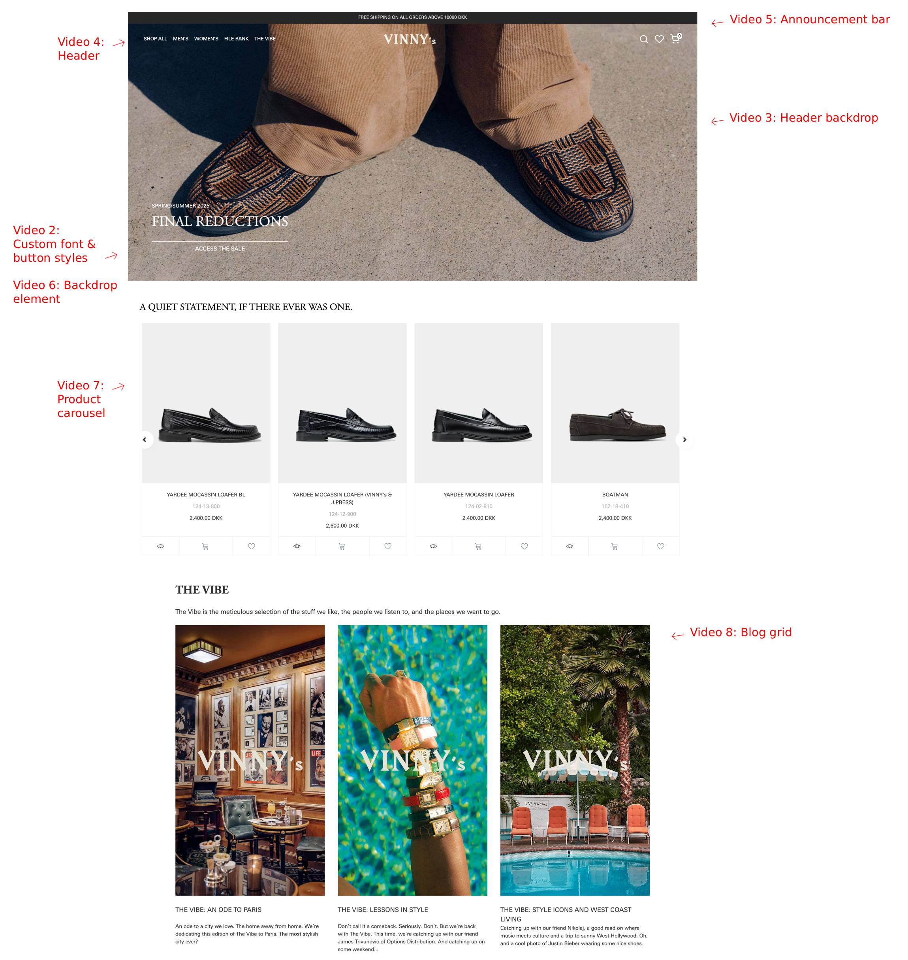The height and width of the screenshot is (960, 908).
Task: Open the WOMEN'S menu item
Action: click(x=206, y=39)
